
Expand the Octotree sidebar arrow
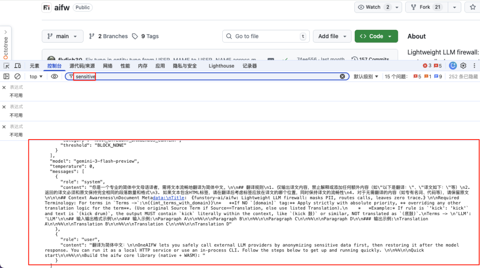coord(5,32)
